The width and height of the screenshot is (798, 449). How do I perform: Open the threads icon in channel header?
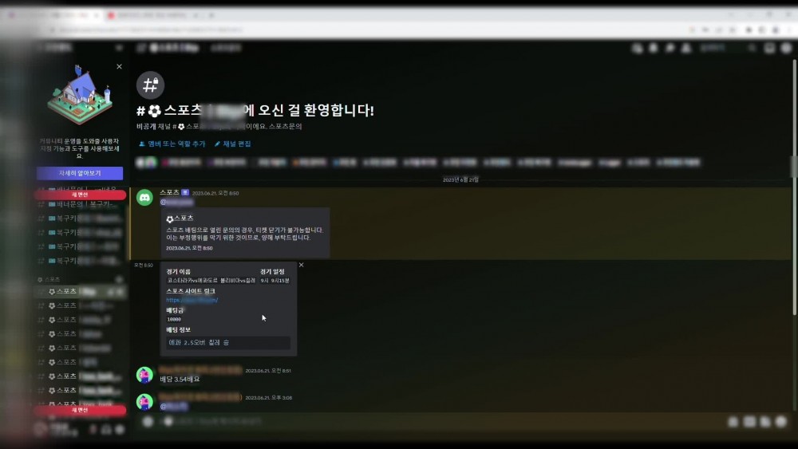click(637, 48)
